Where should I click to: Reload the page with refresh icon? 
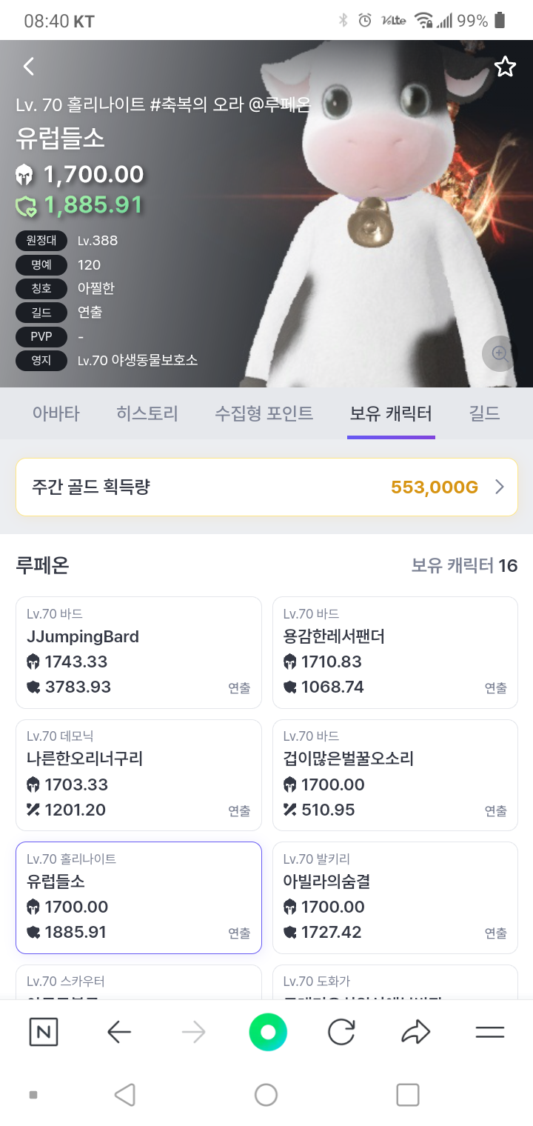click(x=341, y=1032)
